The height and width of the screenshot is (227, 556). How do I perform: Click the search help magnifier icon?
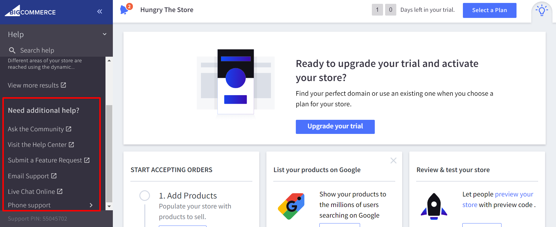pyautogui.click(x=12, y=51)
